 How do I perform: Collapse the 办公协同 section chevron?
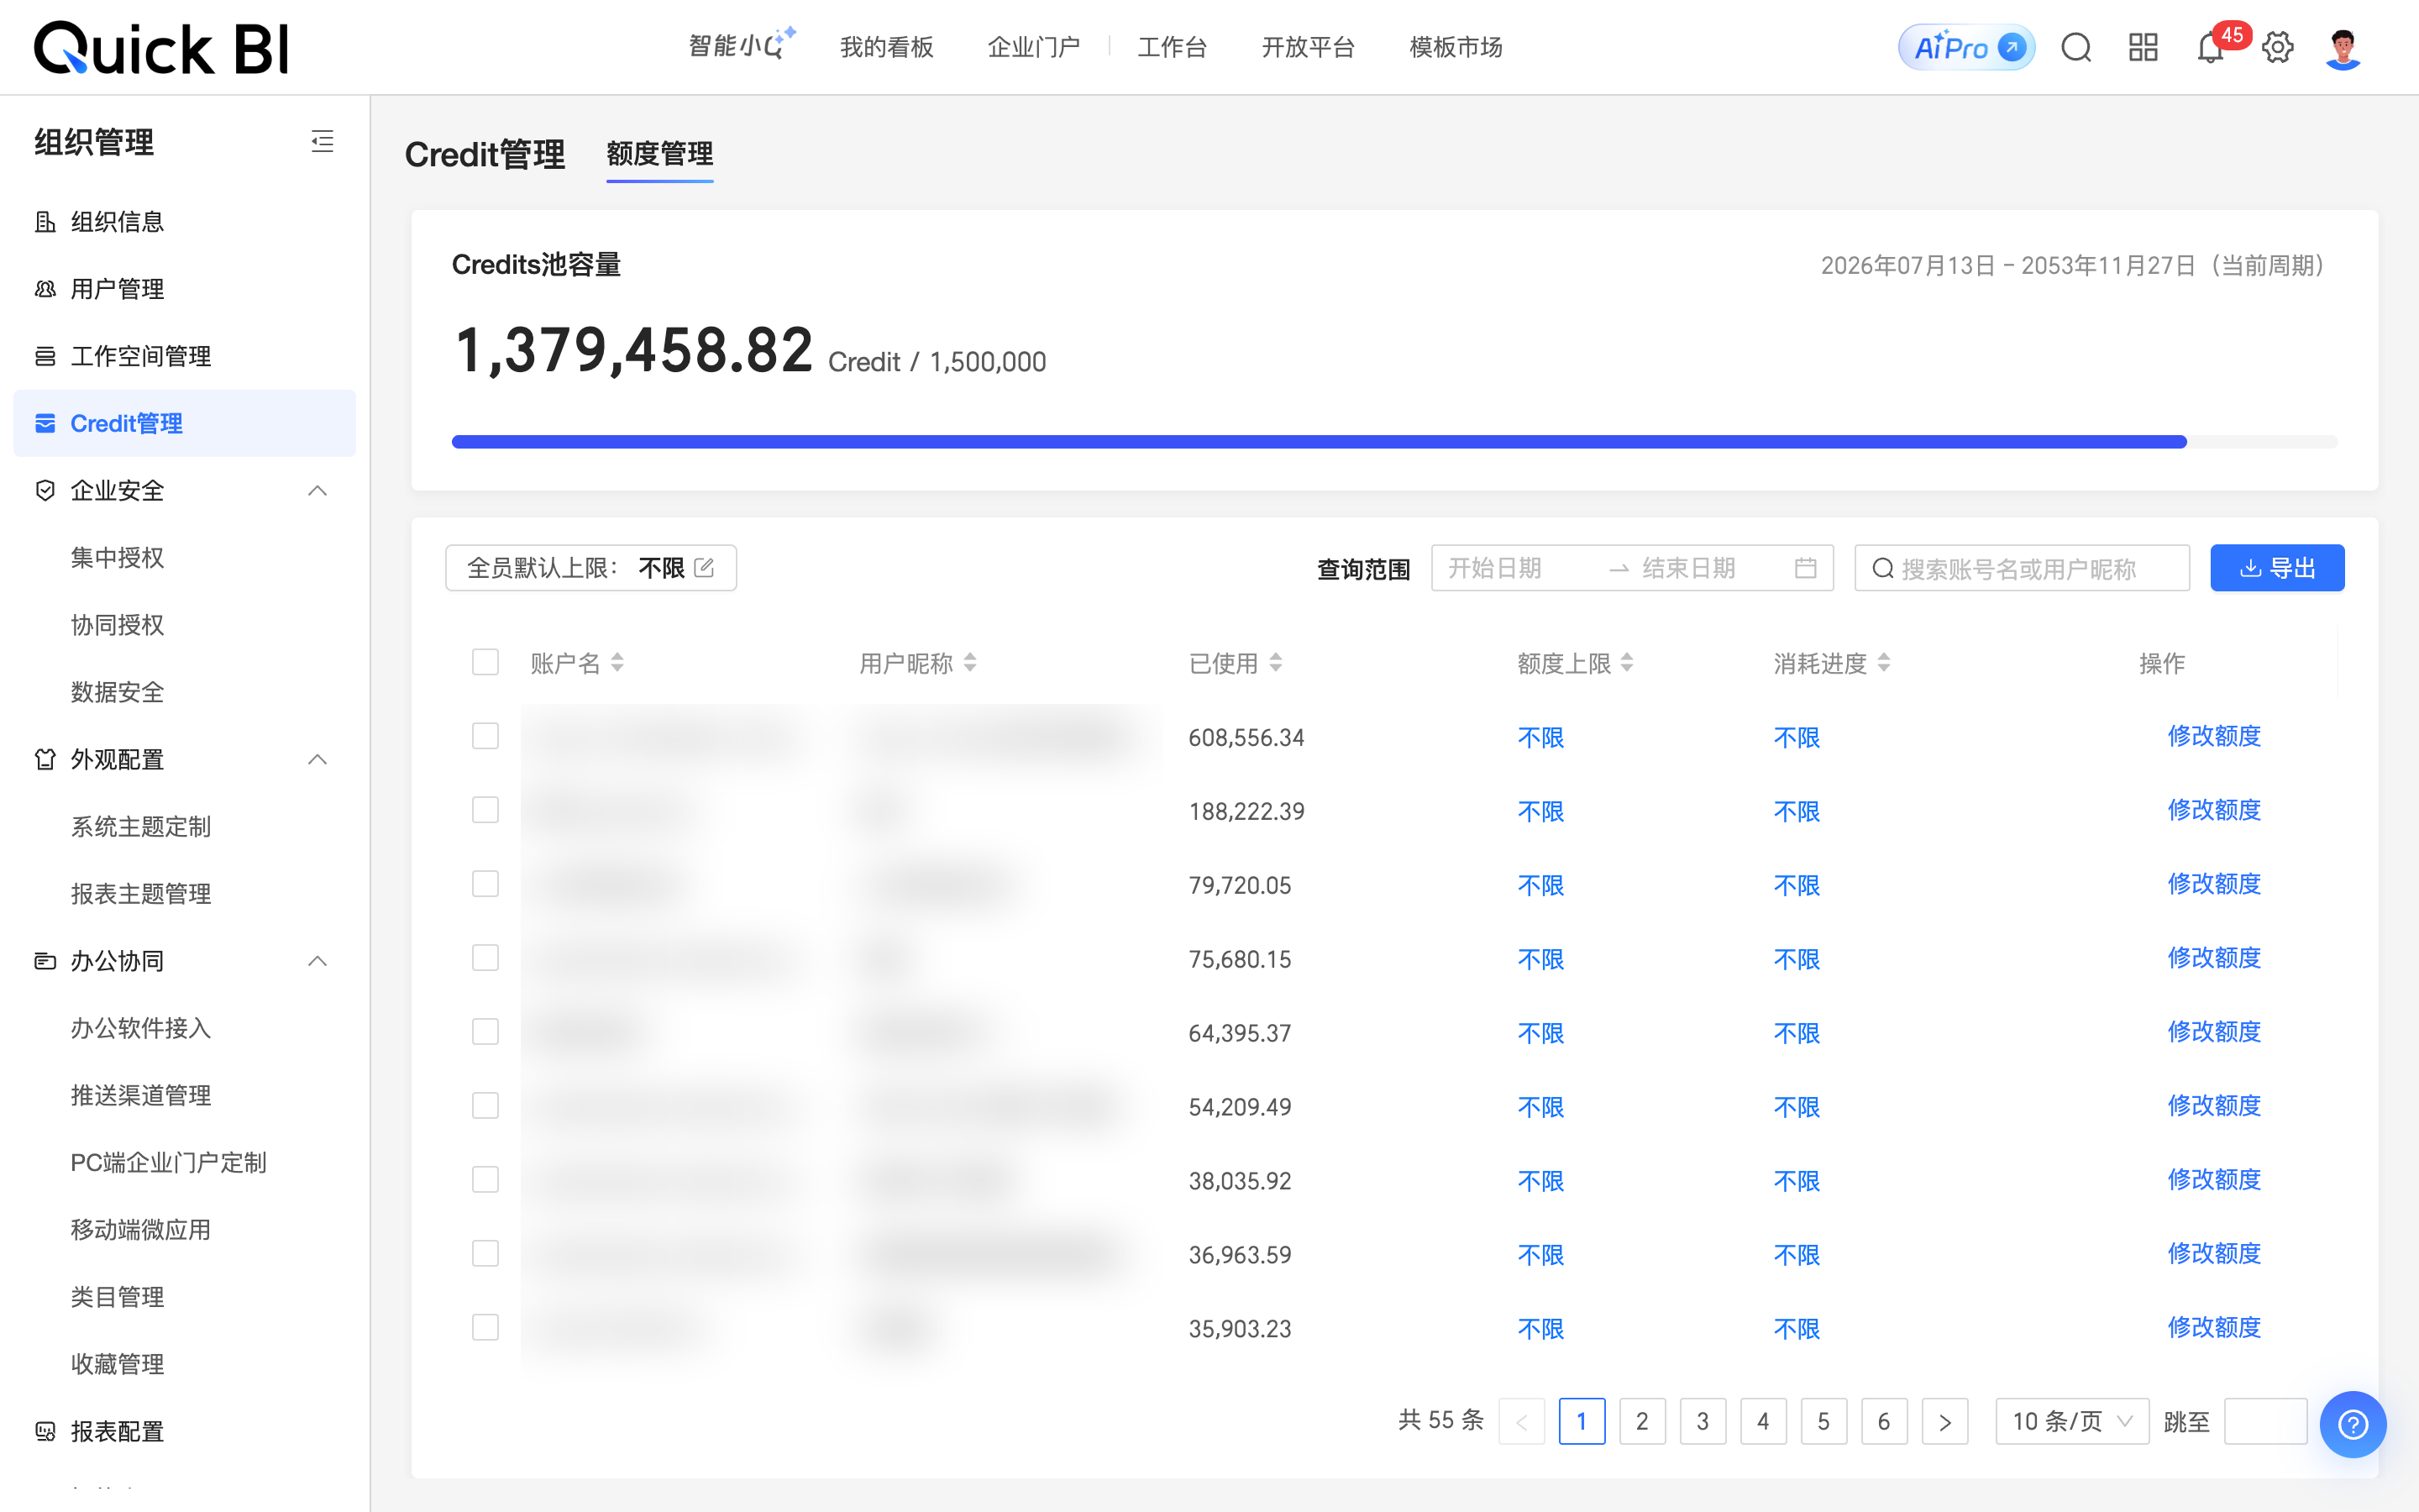317,961
